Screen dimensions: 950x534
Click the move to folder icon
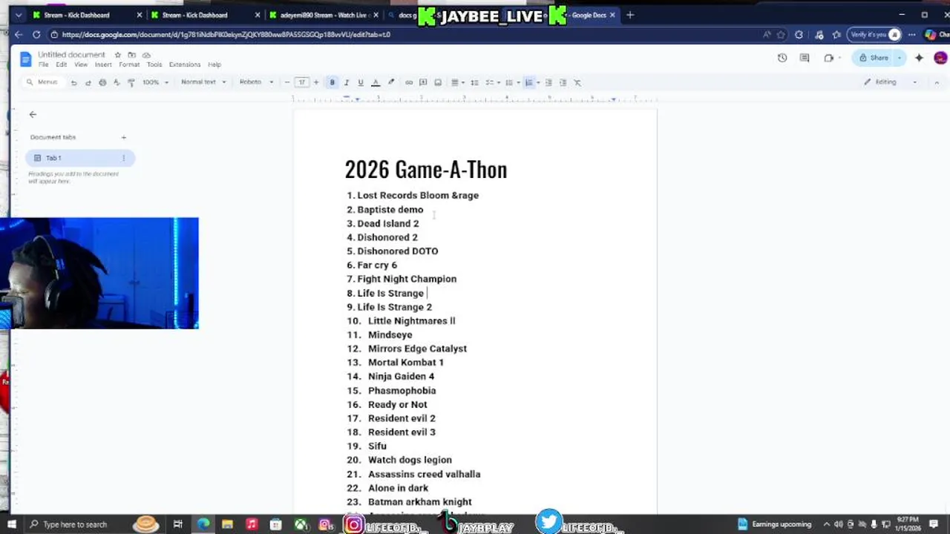pyautogui.click(x=131, y=55)
